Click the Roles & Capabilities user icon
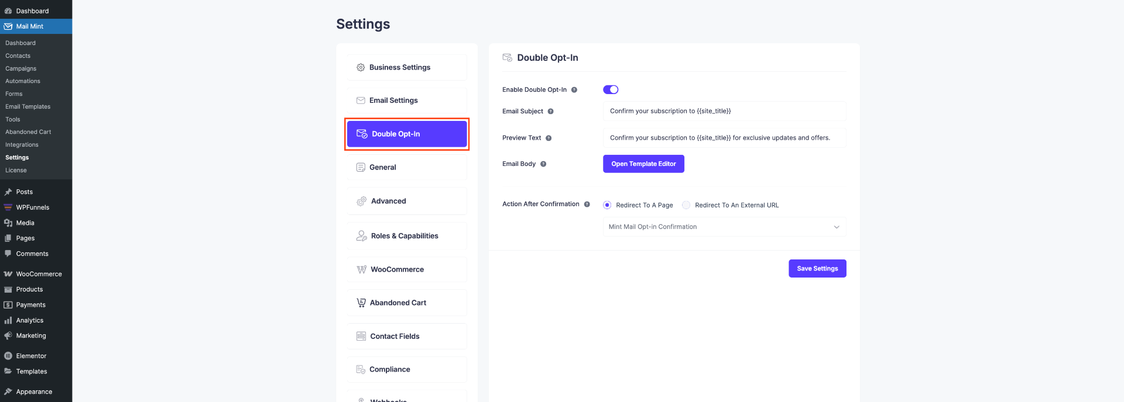1124x402 pixels. (x=362, y=236)
